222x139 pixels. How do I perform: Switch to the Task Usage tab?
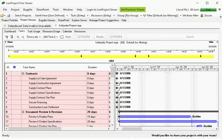point(34,32)
